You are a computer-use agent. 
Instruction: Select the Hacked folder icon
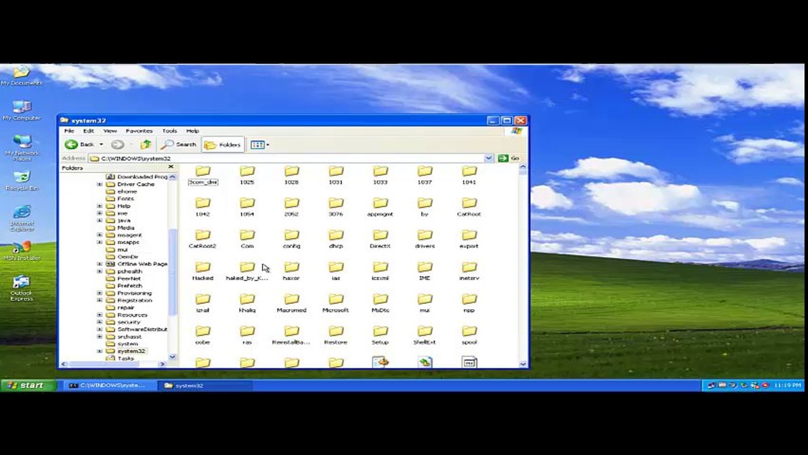pos(203,267)
